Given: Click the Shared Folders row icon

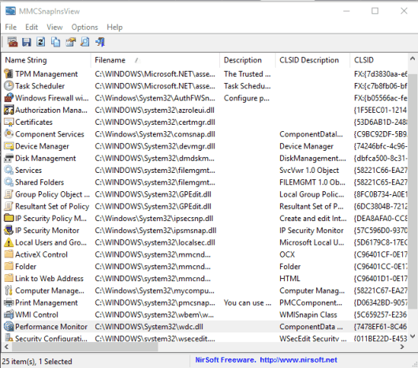Looking at the screenshot, I should point(9,182).
